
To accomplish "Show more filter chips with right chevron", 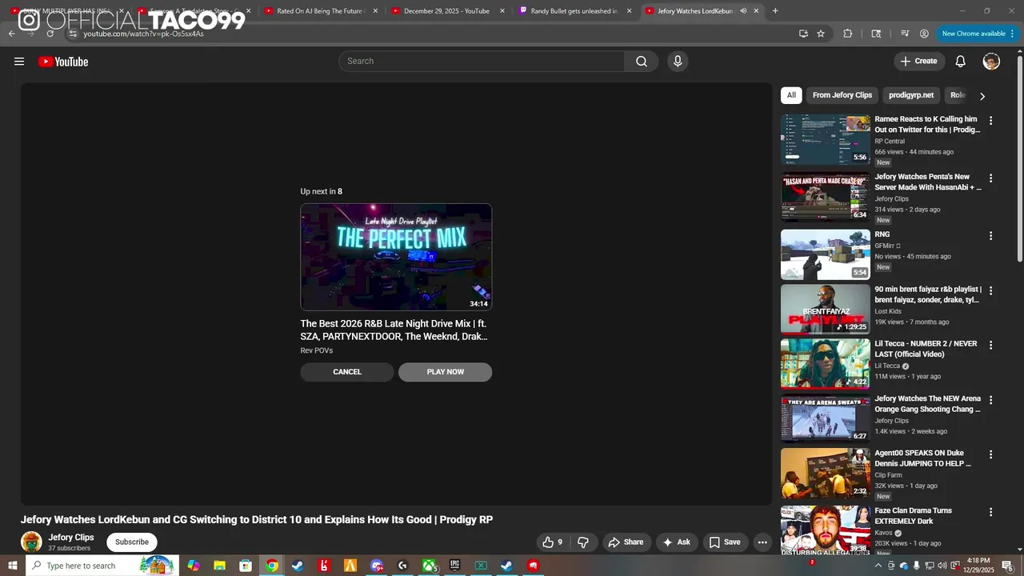I will pyautogui.click(x=982, y=96).
